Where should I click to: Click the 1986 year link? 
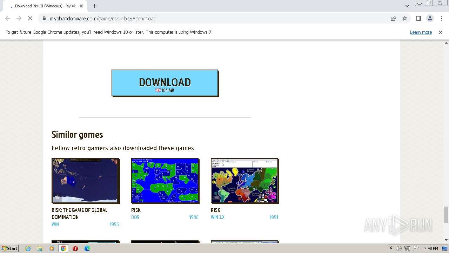click(x=194, y=217)
